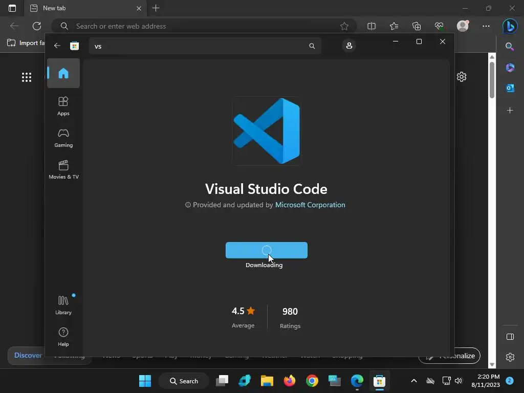Open the Store user account profile
Image resolution: width=524 pixels, height=393 pixels.
point(349,46)
